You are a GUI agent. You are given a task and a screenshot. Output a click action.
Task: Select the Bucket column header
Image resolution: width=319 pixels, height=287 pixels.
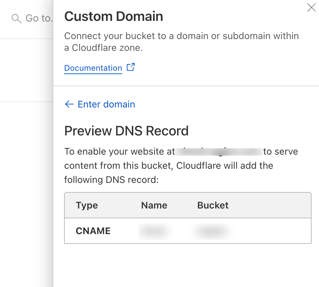[213, 205]
